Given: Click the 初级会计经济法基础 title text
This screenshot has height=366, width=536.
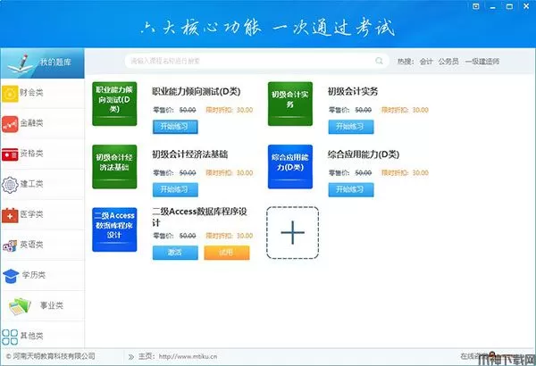Looking at the screenshot, I should 189,154.
